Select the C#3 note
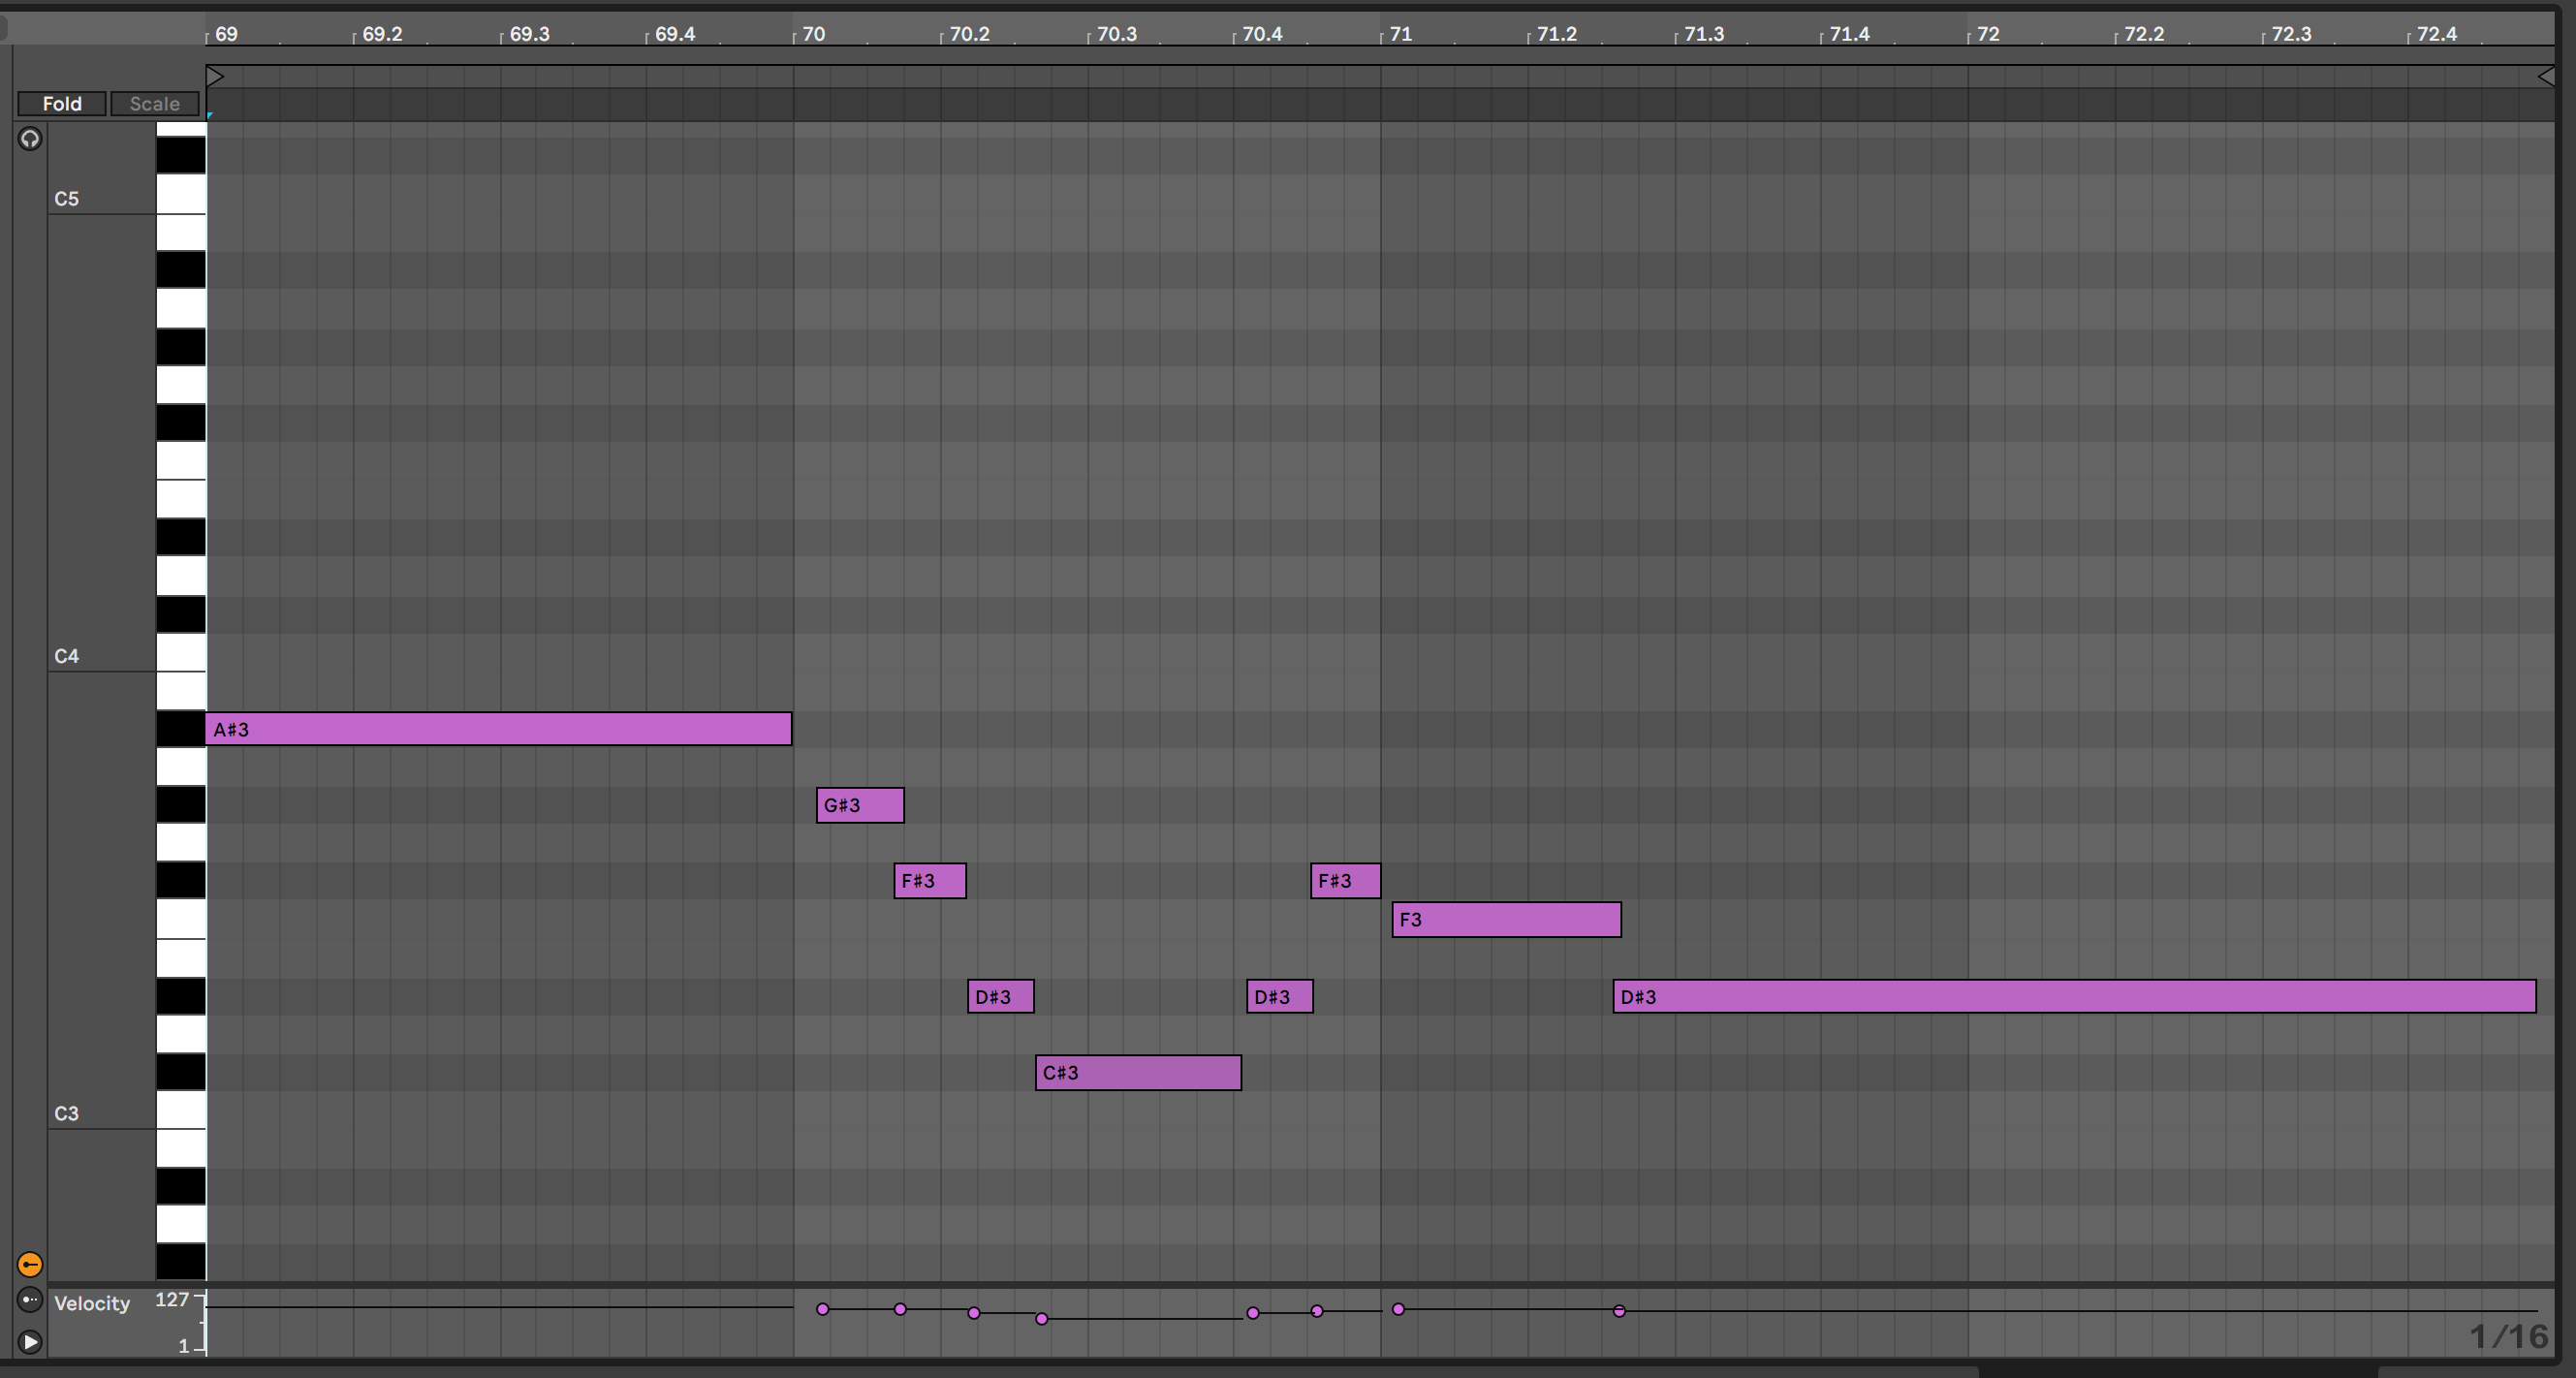The width and height of the screenshot is (2576, 1378). [1139, 1073]
